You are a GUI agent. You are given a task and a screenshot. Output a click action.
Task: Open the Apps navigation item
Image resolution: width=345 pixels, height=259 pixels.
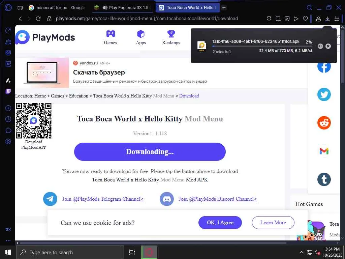click(141, 37)
